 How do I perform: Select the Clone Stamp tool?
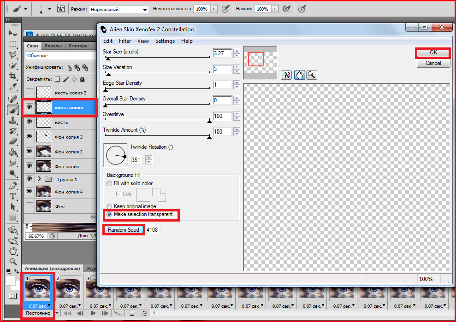point(13,120)
